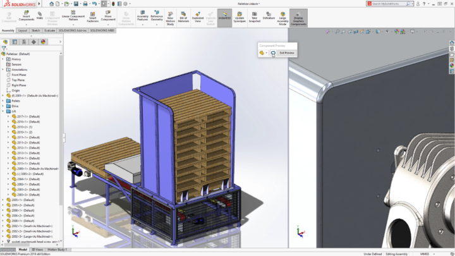Click the Exit Preview button
455x256 pixels.
pyautogui.click(x=286, y=53)
